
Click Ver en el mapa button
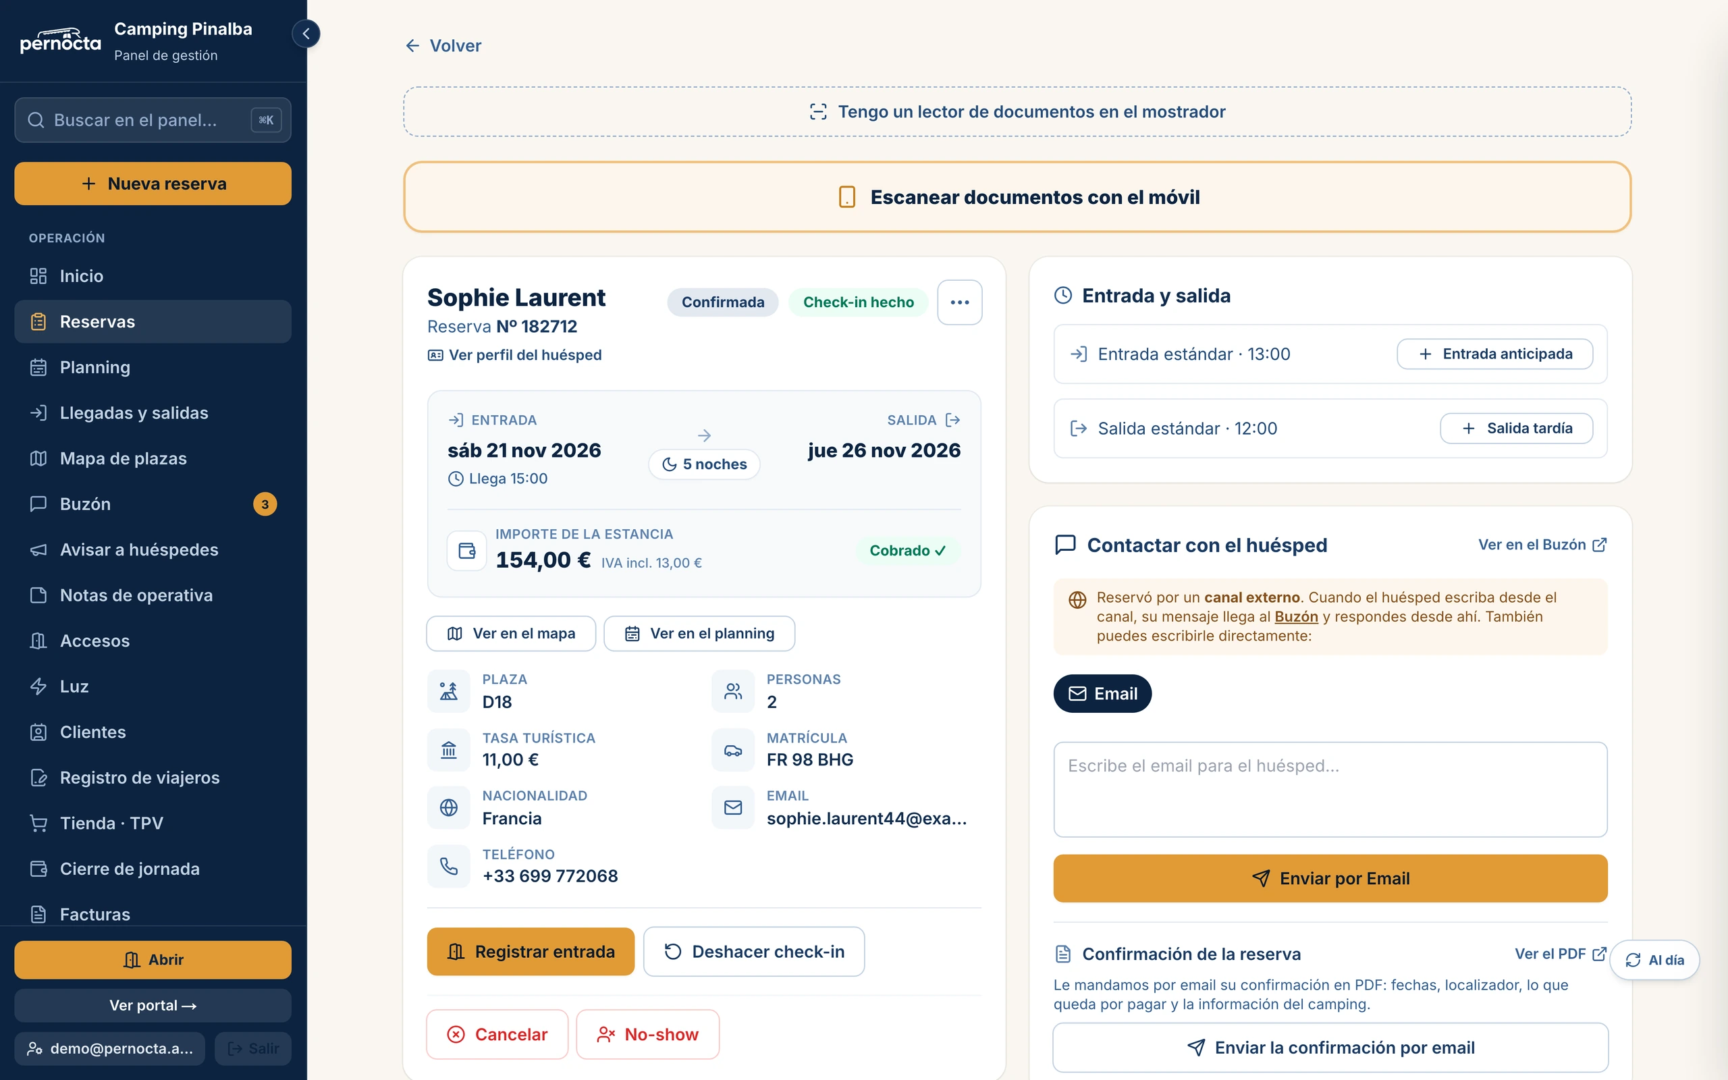click(x=510, y=634)
